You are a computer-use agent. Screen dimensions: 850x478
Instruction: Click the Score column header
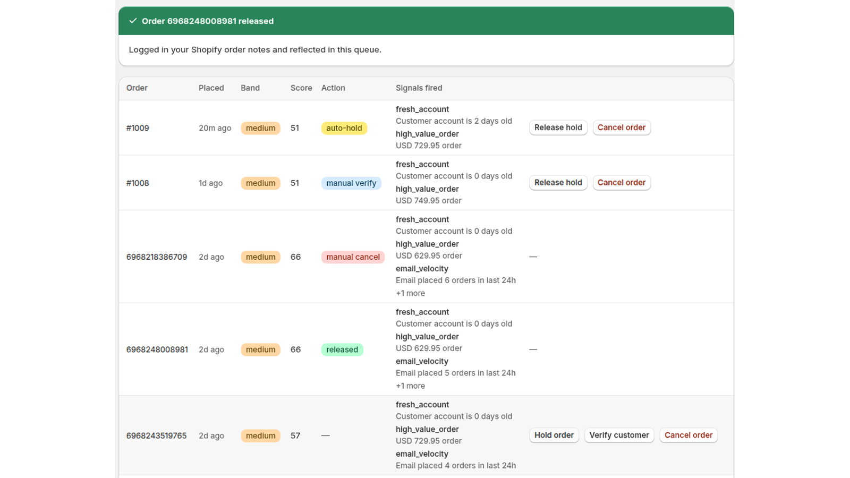click(301, 88)
